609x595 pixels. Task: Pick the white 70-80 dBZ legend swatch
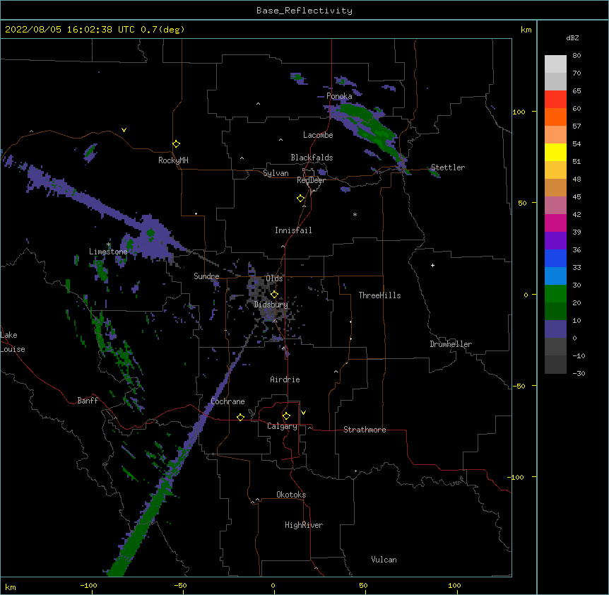point(555,64)
